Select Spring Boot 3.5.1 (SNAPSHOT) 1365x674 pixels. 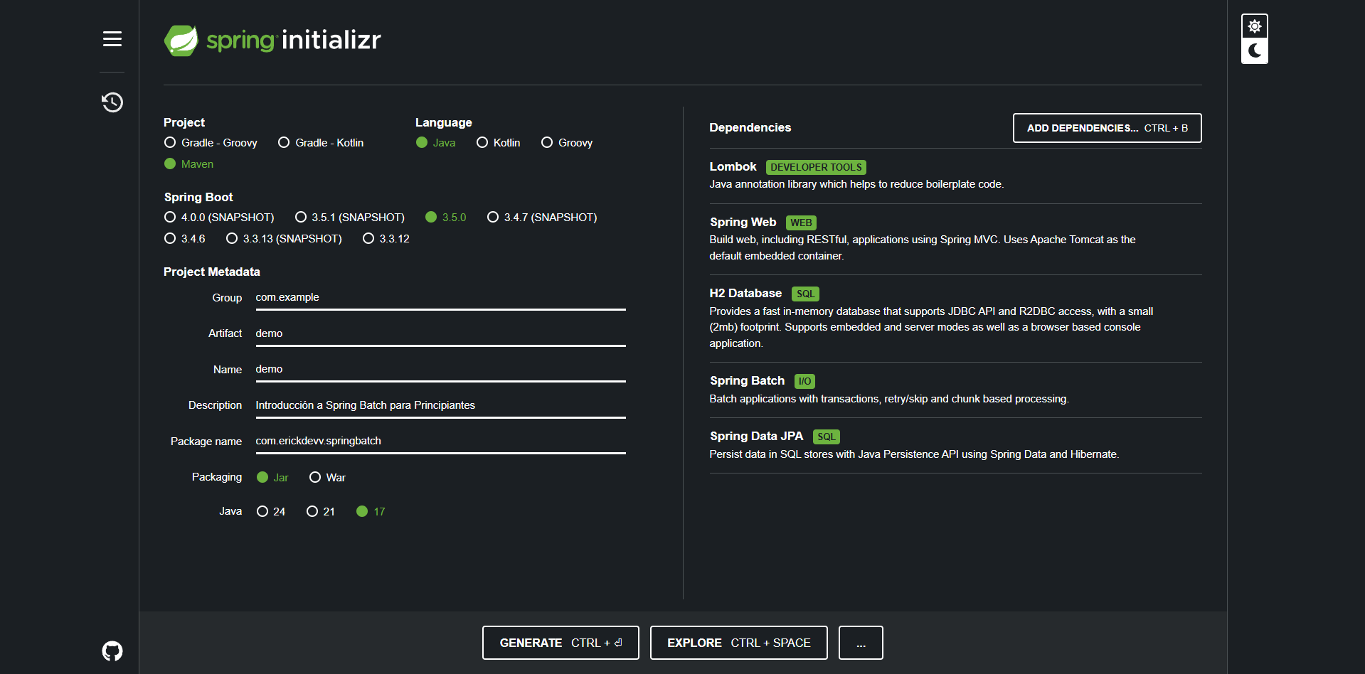pos(350,218)
